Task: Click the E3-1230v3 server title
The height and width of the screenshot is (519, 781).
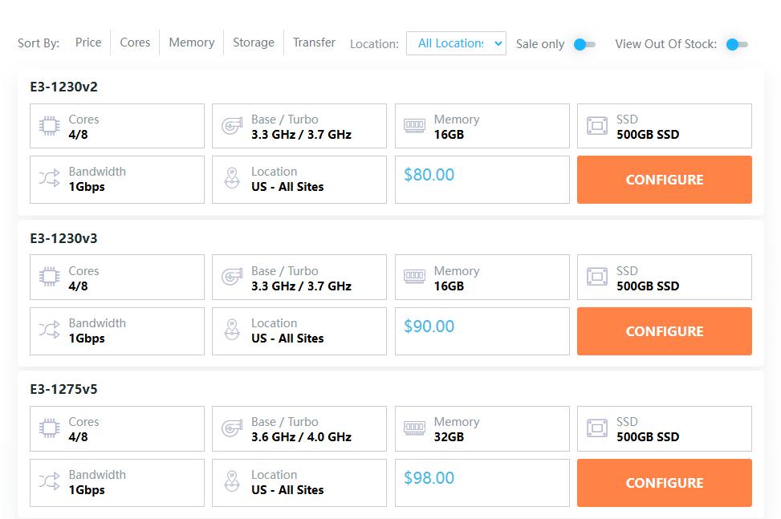Action: [63, 238]
